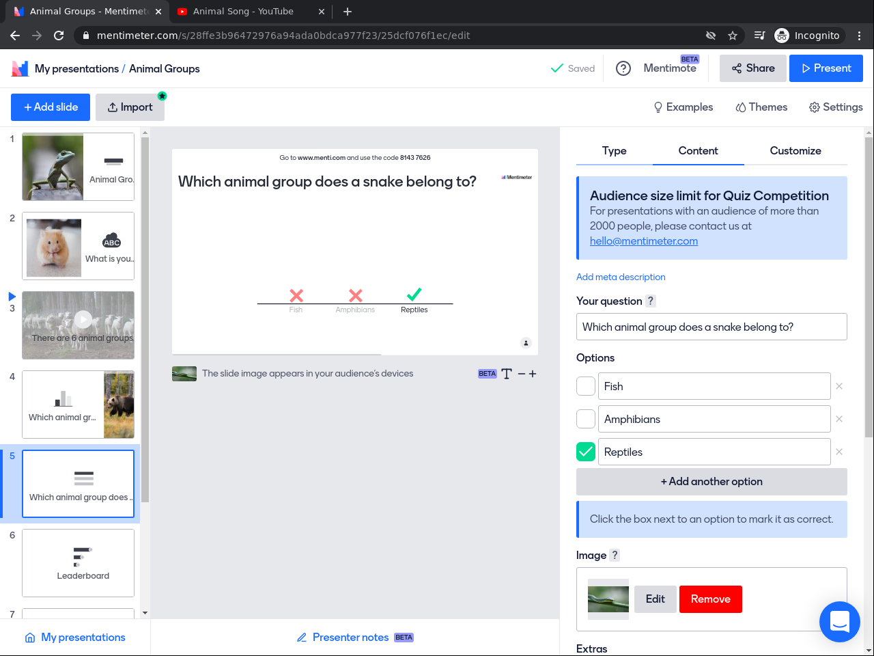This screenshot has height=656, width=874.
Task: Click the Add slide button
Action: 51,107
